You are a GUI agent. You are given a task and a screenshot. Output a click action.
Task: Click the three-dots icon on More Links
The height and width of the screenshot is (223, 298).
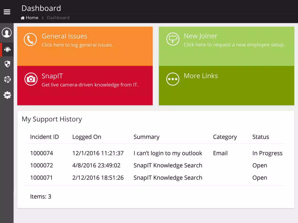coord(173,79)
